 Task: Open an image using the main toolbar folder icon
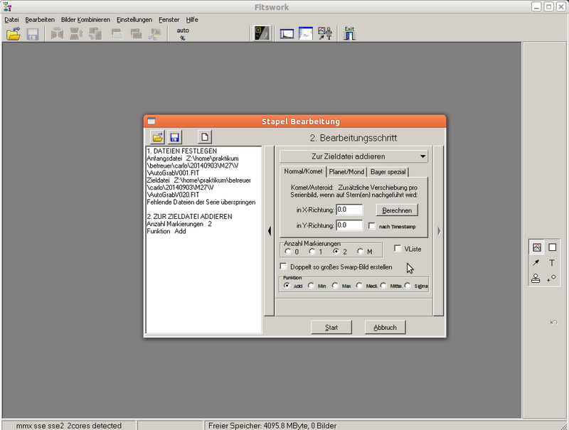point(13,33)
